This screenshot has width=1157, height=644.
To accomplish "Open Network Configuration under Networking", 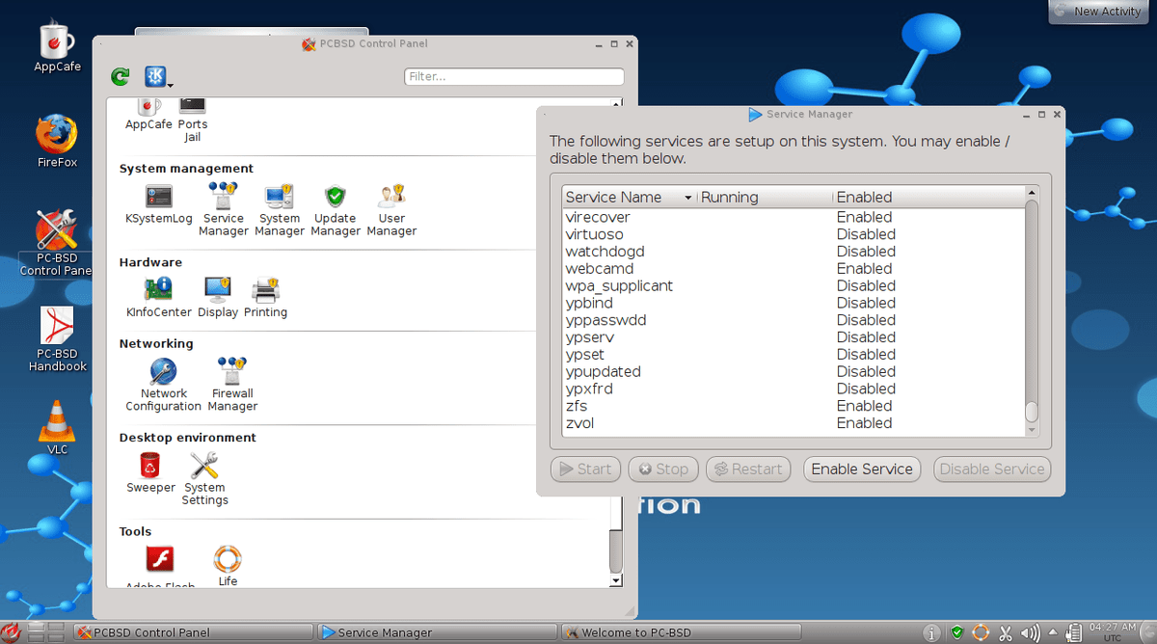I will pos(164,386).
